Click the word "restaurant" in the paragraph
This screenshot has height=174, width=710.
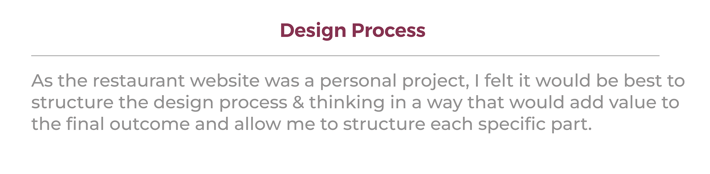coord(139,81)
